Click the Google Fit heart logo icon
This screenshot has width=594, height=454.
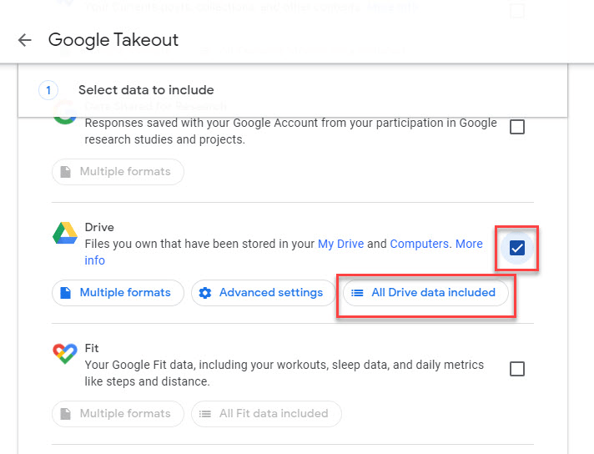click(x=65, y=354)
